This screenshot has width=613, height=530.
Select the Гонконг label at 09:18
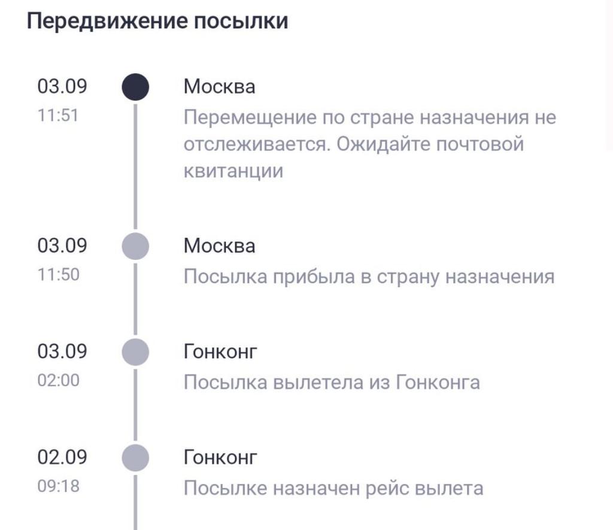(220, 458)
